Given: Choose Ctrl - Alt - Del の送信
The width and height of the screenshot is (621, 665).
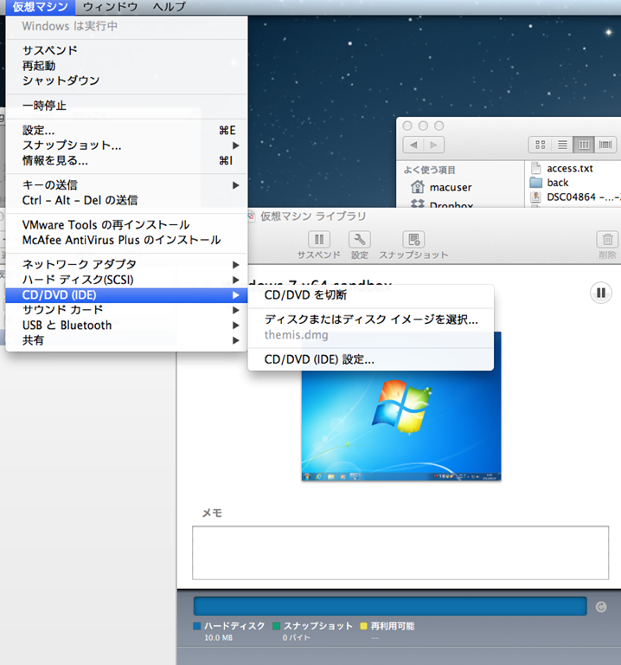Looking at the screenshot, I should coord(126,200).
